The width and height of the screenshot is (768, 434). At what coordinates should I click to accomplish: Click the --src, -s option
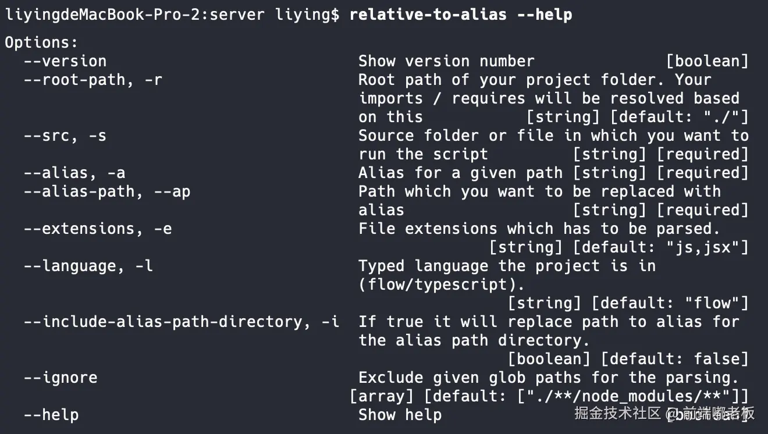point(65,136)
